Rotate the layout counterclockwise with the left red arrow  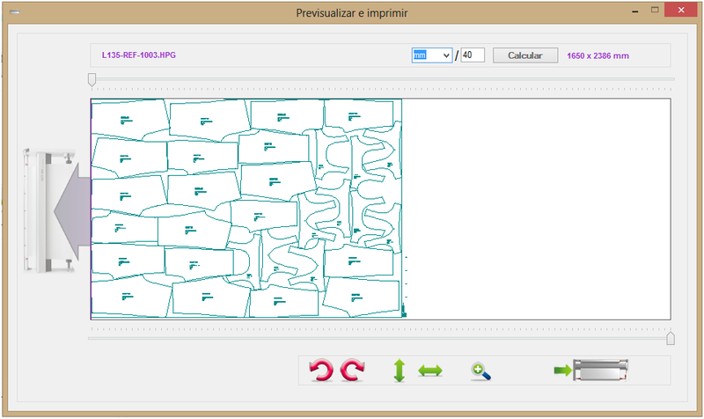(x=322, y=371)
